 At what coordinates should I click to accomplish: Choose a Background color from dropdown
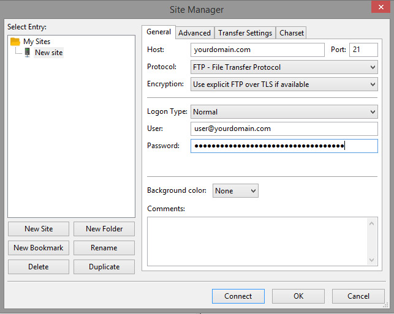click(x=235, y=191)
